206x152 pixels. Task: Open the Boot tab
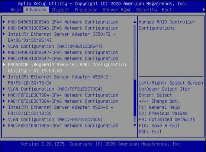(x=167, y=10)
